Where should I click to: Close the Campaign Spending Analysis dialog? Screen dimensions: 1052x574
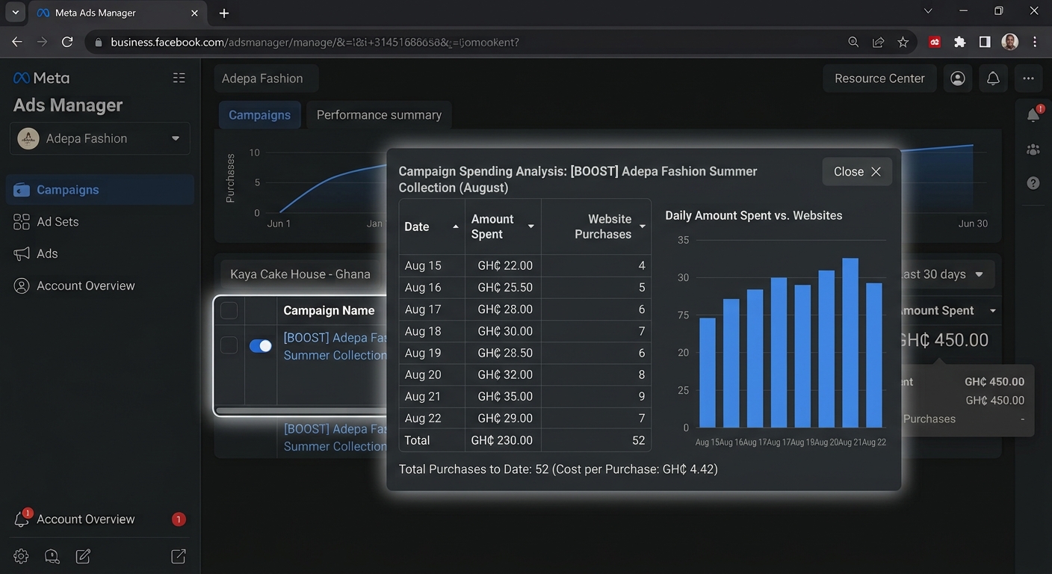coord(857,172)
